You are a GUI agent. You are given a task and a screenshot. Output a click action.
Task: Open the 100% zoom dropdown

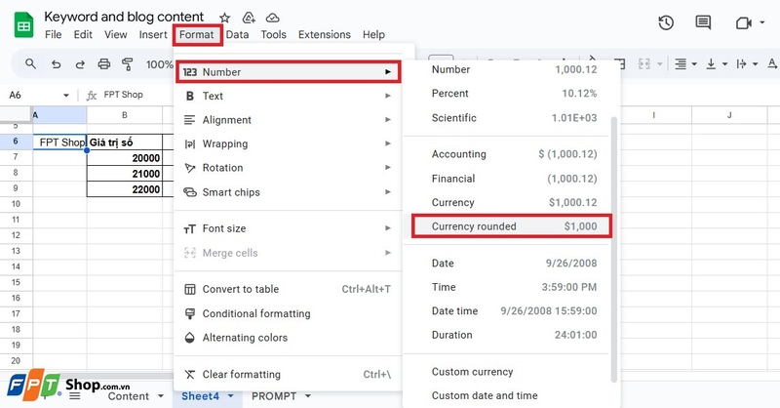[159, 64]
